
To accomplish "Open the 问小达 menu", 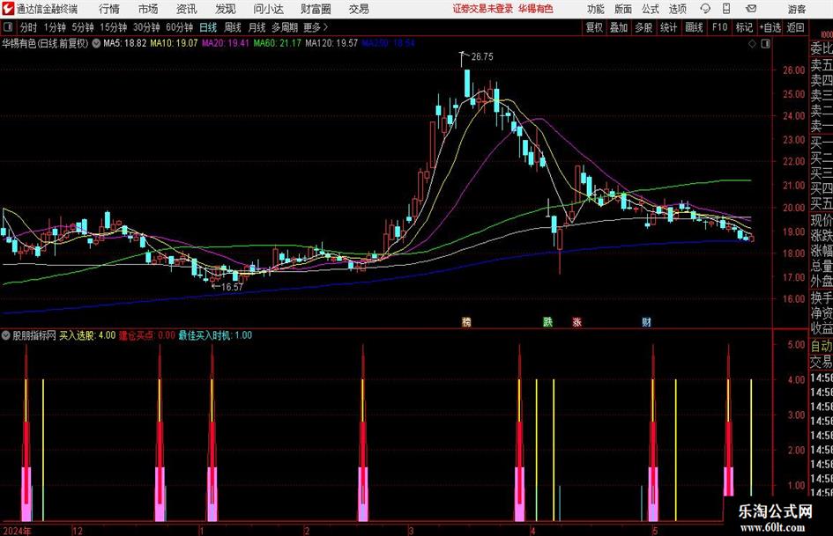I will [268, 9].
